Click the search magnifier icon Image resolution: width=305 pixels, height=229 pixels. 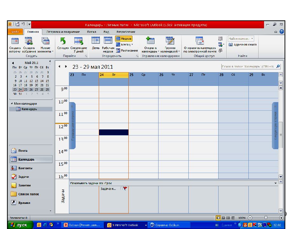click(278, 66)
